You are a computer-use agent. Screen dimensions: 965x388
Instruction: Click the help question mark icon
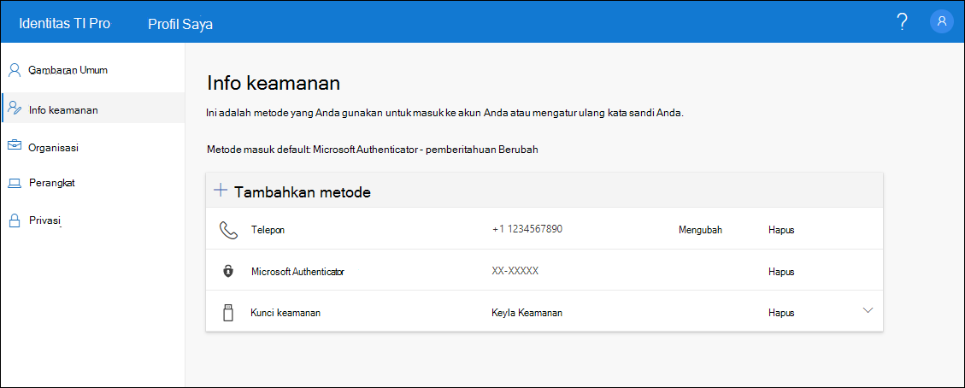903,22
